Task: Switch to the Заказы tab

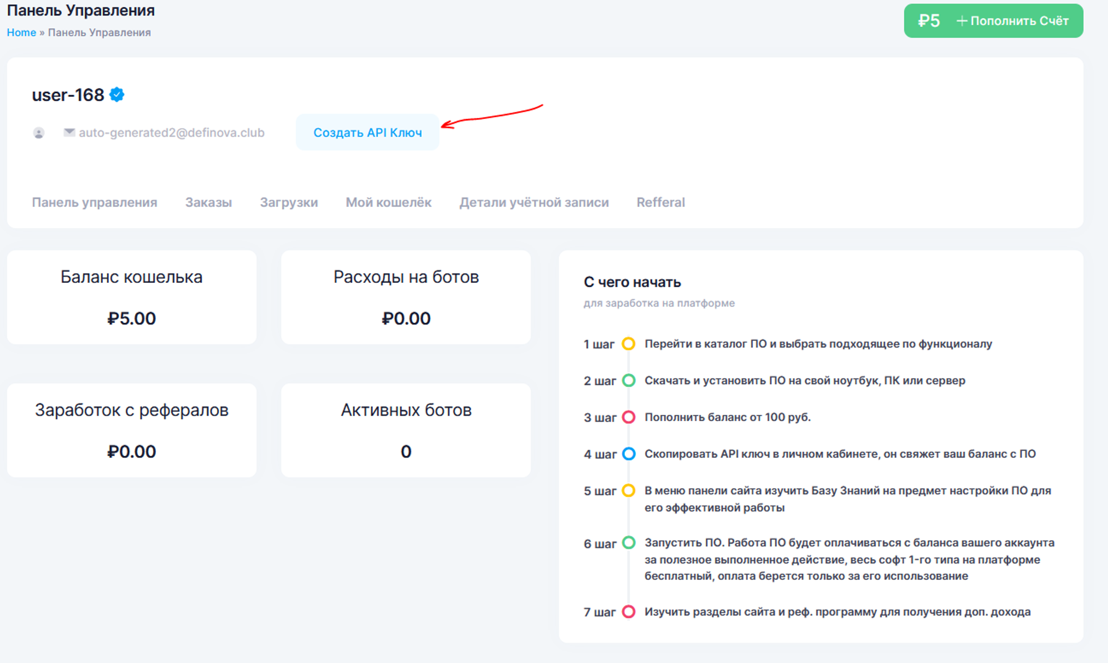Action: click(208, 203)
